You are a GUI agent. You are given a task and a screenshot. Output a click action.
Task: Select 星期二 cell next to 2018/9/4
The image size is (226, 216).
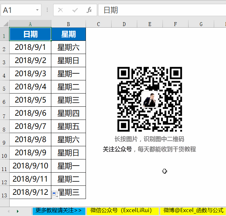pyautogui.click(x=69, y=87)
